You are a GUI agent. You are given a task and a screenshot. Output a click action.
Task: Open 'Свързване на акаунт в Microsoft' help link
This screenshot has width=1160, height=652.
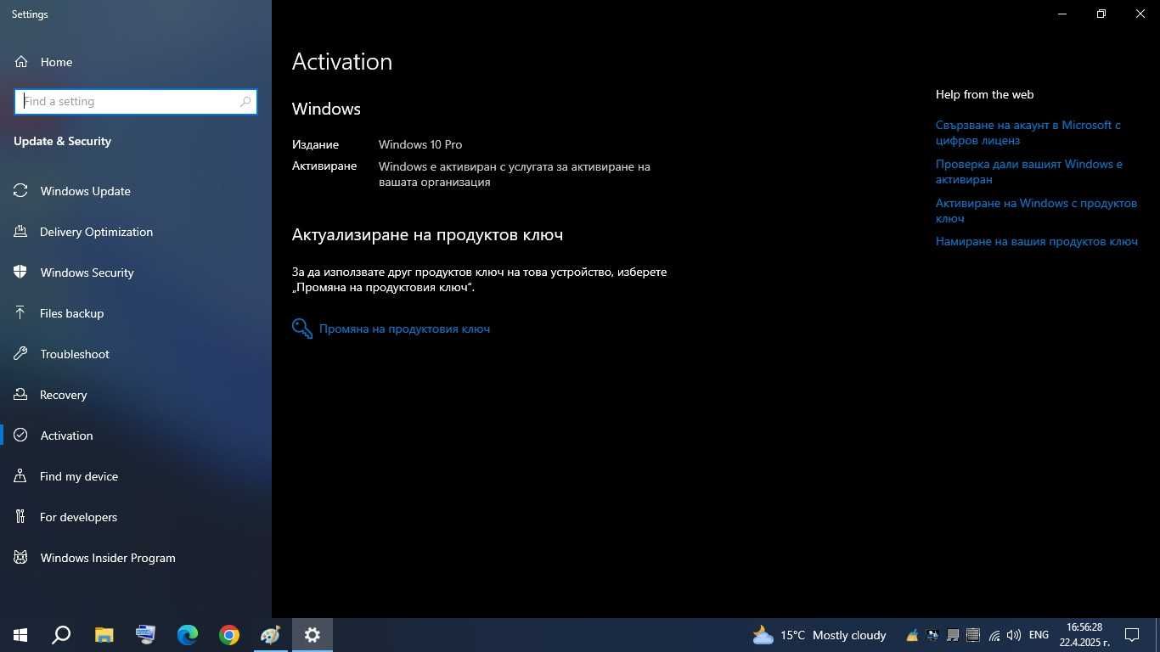click(x=1028, y=132)
